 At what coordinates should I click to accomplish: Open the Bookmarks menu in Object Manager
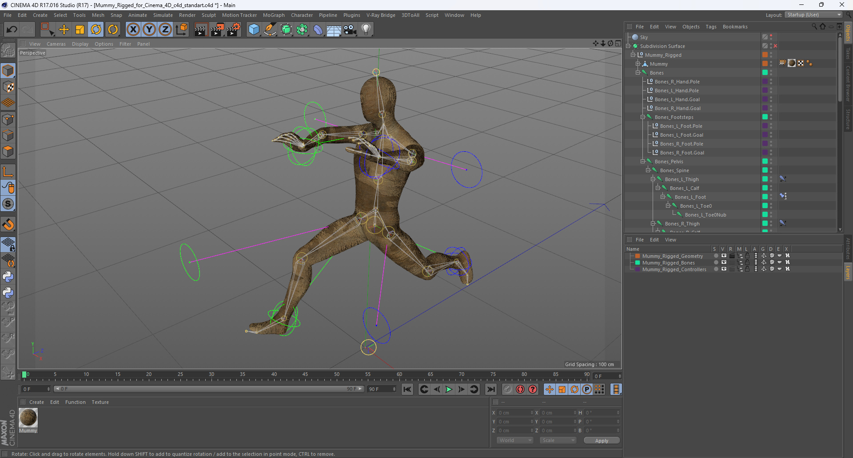(735, 27)
